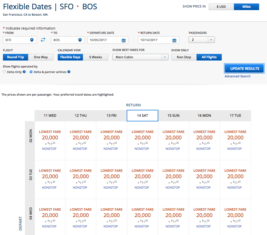Switch flight type to One Way
Screen dimensions: 267x235
(41, 57)
